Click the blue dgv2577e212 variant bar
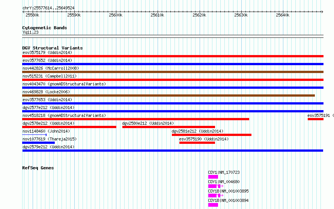The image size is (334, 209). point(173,111)
